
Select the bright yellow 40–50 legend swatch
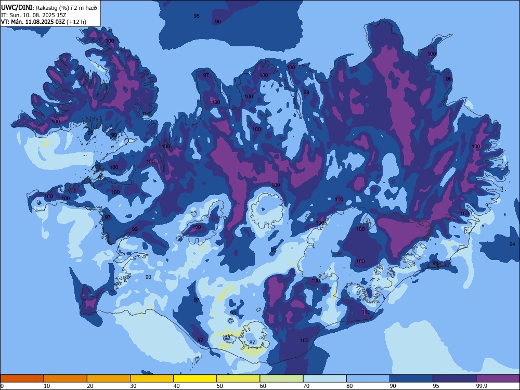(195, 379)
